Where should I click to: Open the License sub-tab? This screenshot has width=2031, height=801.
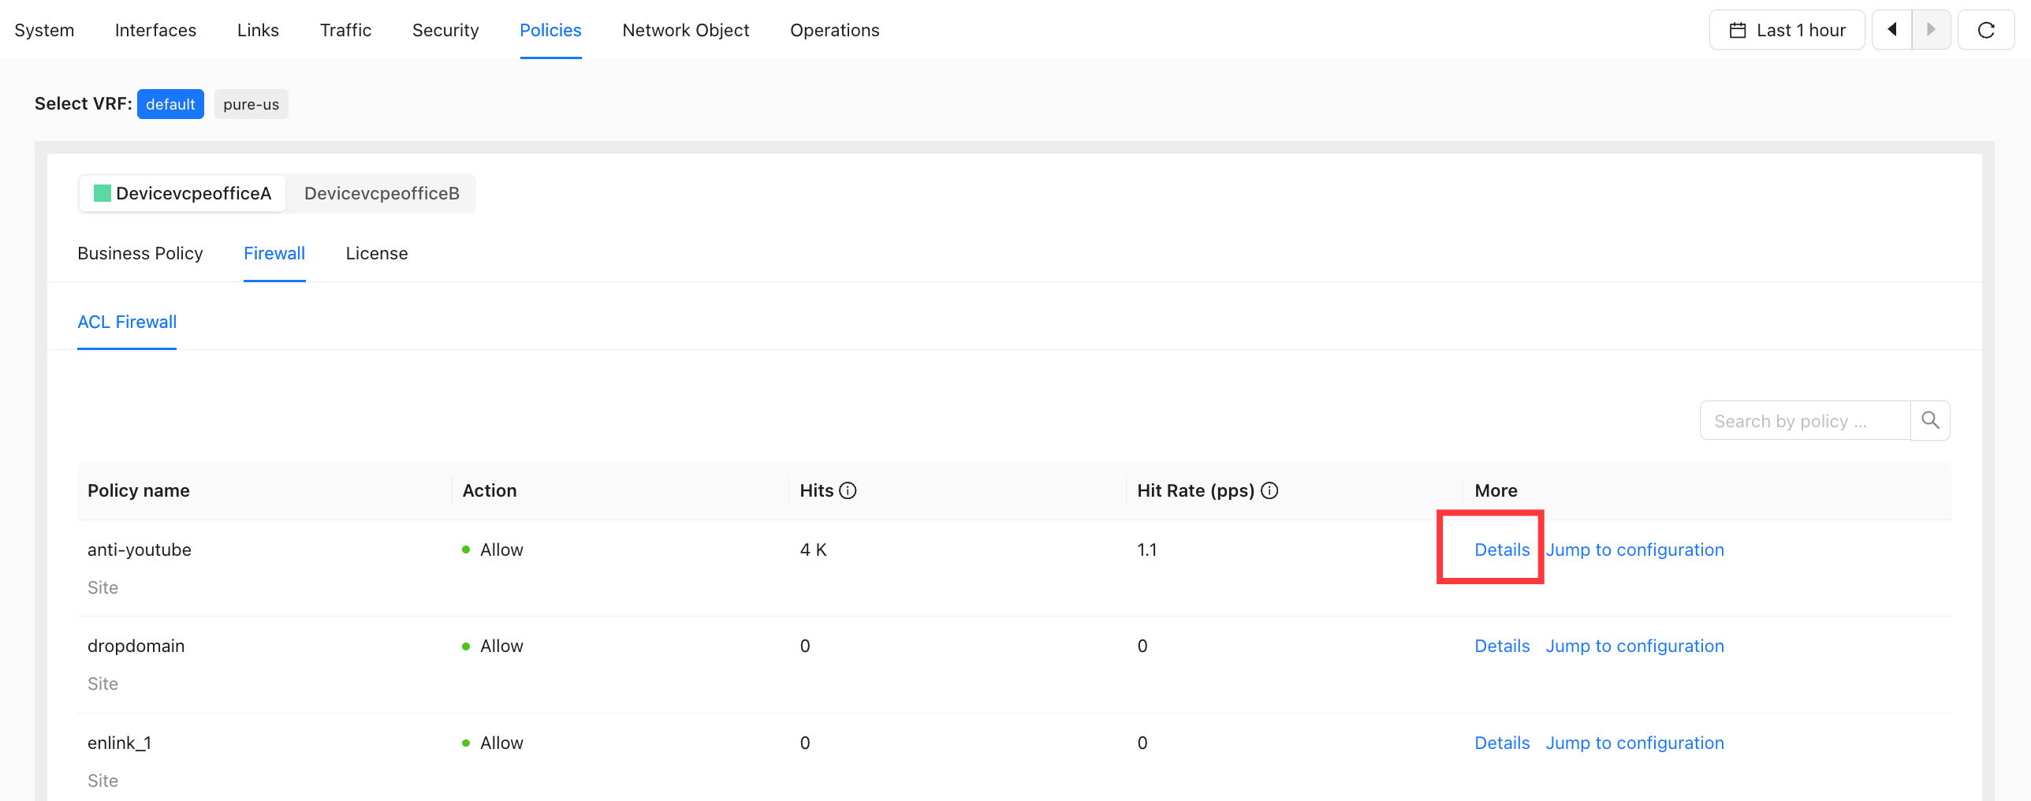377,253
